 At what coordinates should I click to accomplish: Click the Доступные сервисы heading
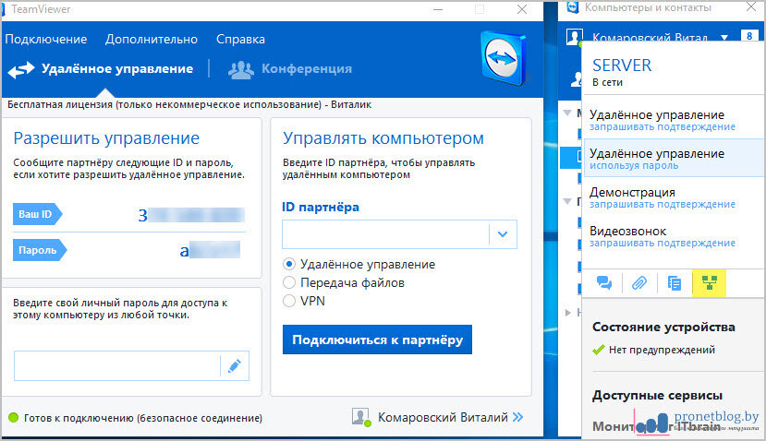[x=657, y=395]
